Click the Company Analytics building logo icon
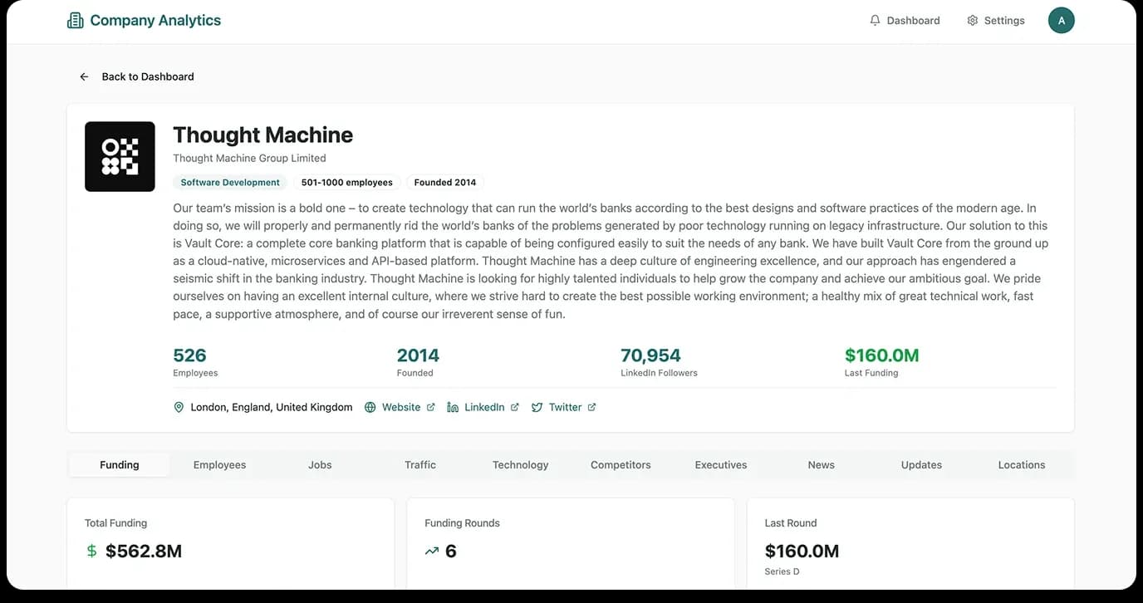The image size is (1143, 603). (x=76, y=21)
